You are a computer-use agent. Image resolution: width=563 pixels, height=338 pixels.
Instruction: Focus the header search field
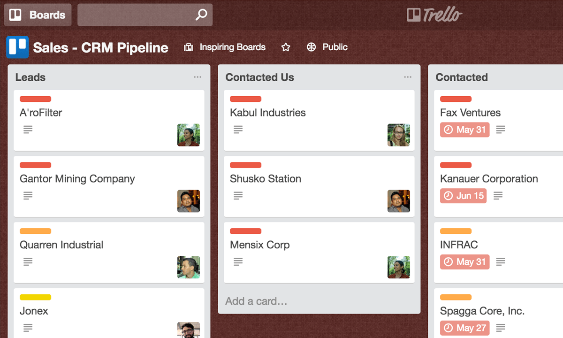click(x=145, y=15)
